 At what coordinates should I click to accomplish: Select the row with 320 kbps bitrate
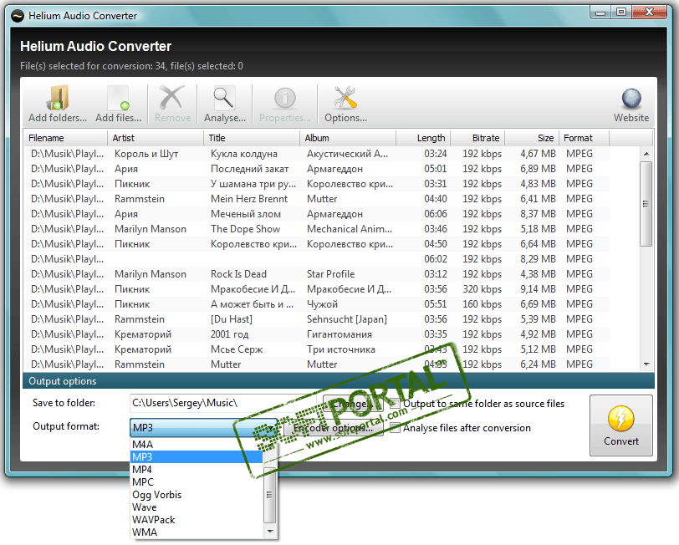click(316, 289)
